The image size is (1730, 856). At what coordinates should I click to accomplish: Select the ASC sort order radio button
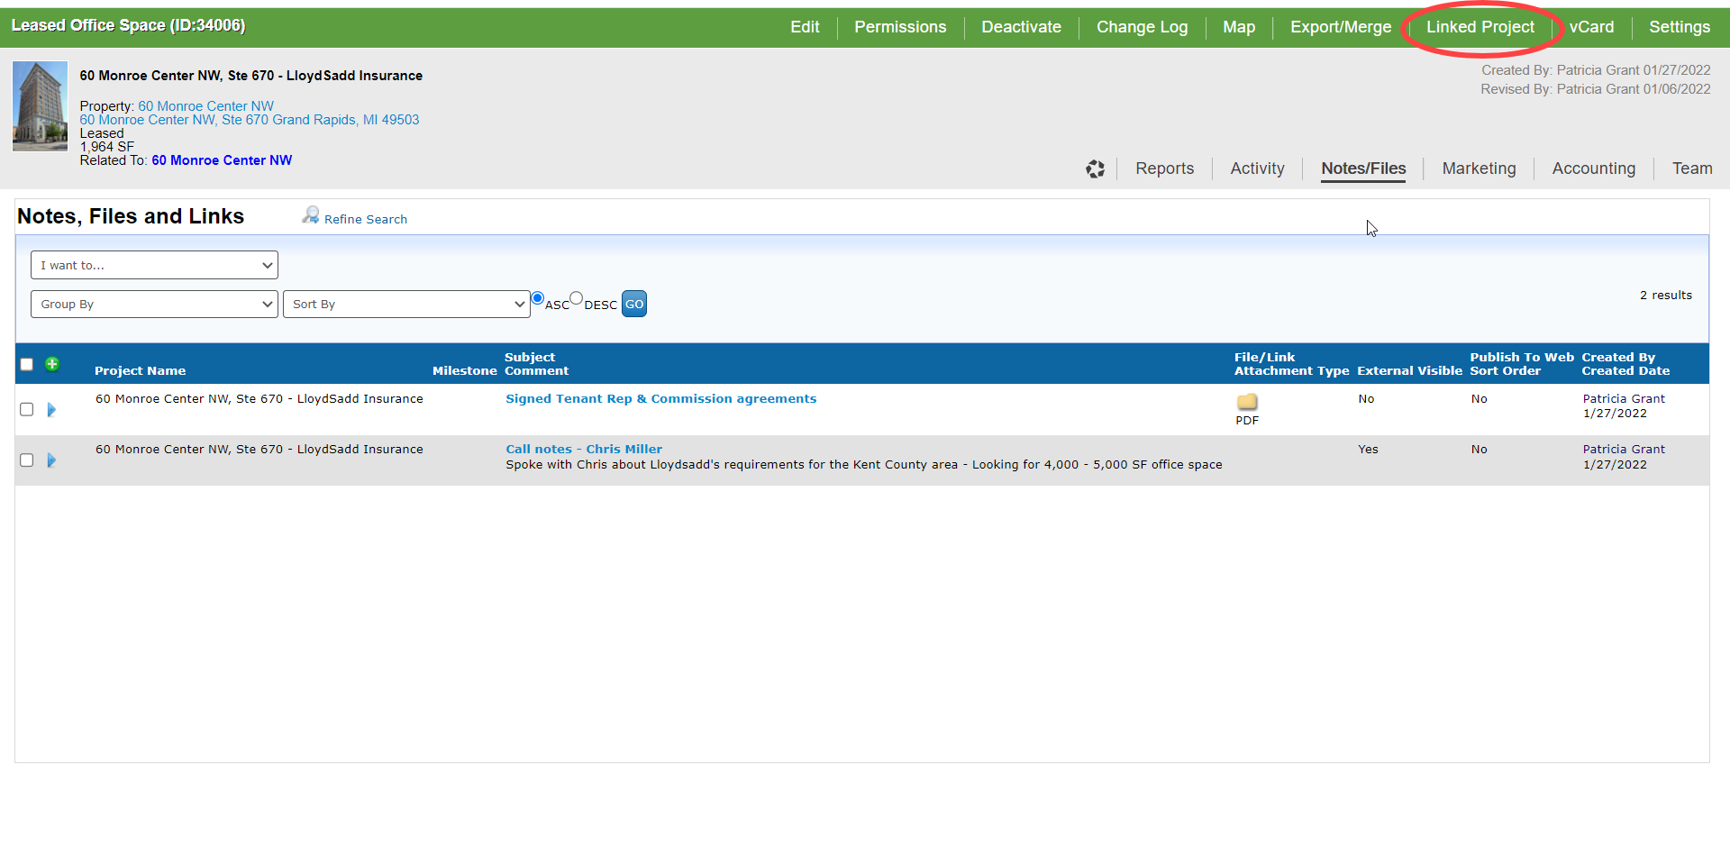(x=538, y=298)
